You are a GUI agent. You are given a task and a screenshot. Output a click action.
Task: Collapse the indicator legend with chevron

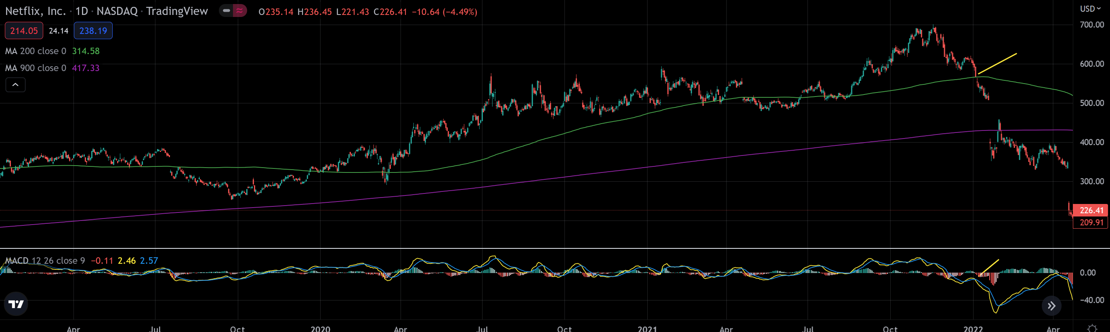(x=15, y=85)
